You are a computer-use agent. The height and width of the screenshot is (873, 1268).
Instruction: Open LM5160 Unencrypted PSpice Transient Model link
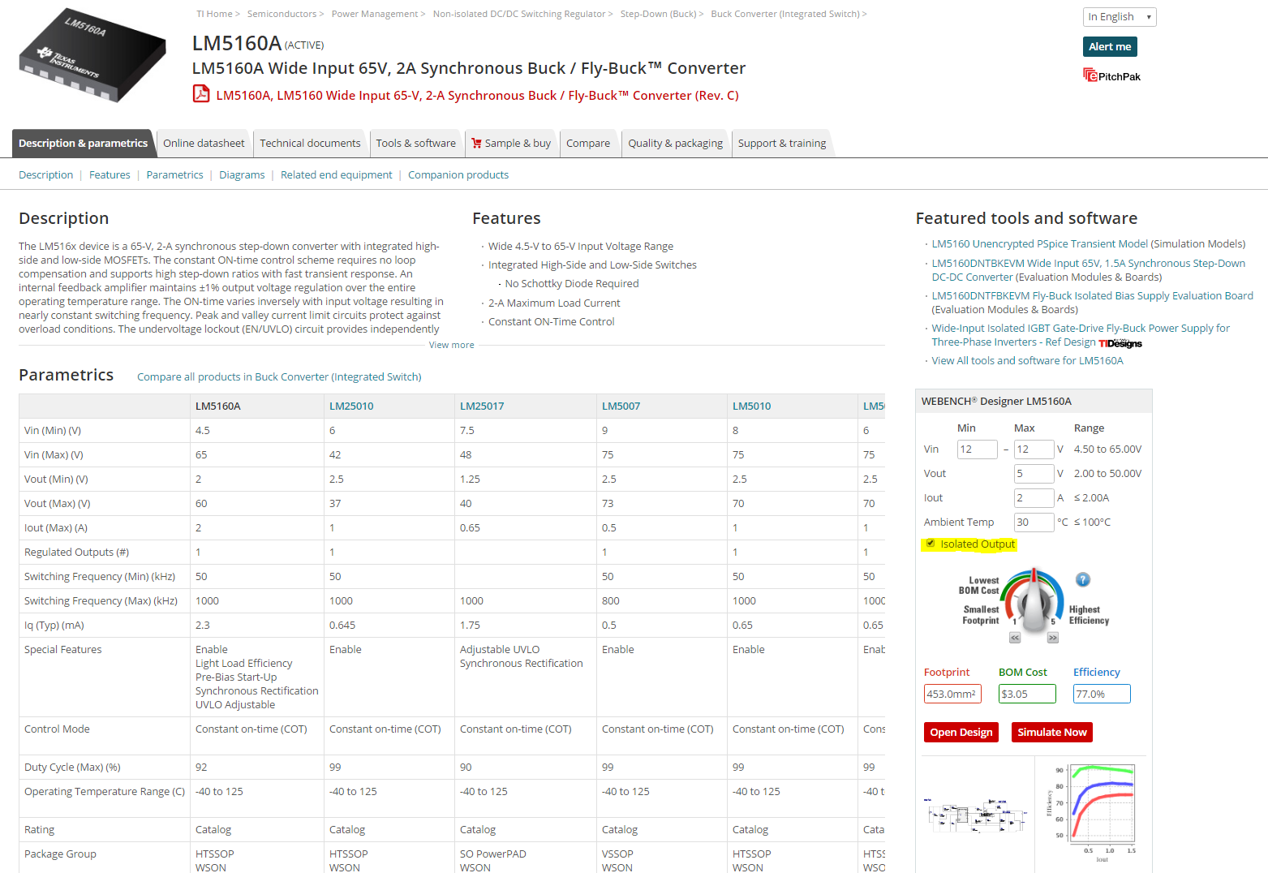point(1039,243)
